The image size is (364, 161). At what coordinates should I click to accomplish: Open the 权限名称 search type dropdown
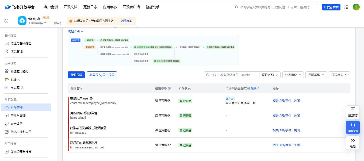point(270,75)
